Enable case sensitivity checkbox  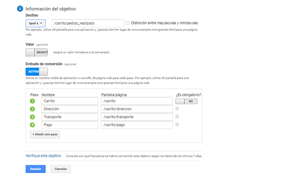point(128,23)
